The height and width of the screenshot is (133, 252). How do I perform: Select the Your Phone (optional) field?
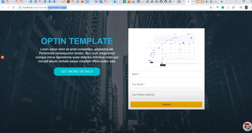166,95
